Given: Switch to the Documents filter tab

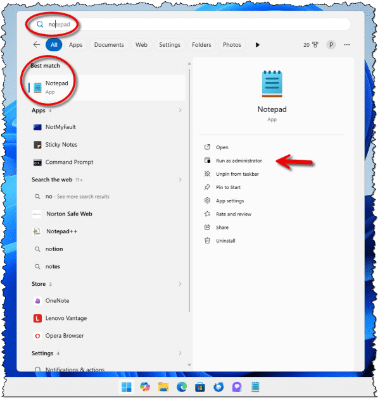Looking at the screenshot, I should [109, 45].
